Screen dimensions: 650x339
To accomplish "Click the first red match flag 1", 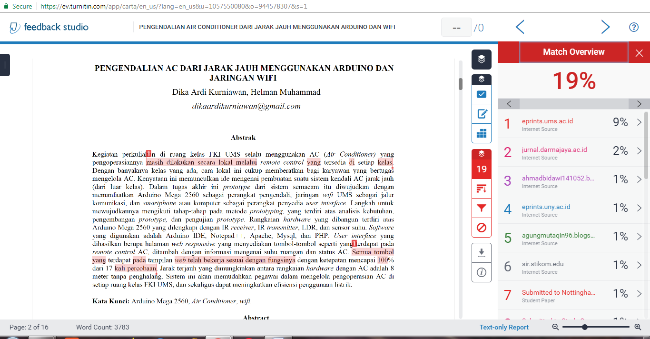I will coord(148,154).
